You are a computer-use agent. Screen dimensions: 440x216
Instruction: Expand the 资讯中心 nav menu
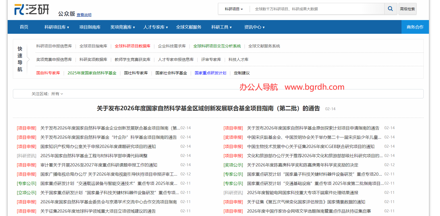click(x=254, y=27)
